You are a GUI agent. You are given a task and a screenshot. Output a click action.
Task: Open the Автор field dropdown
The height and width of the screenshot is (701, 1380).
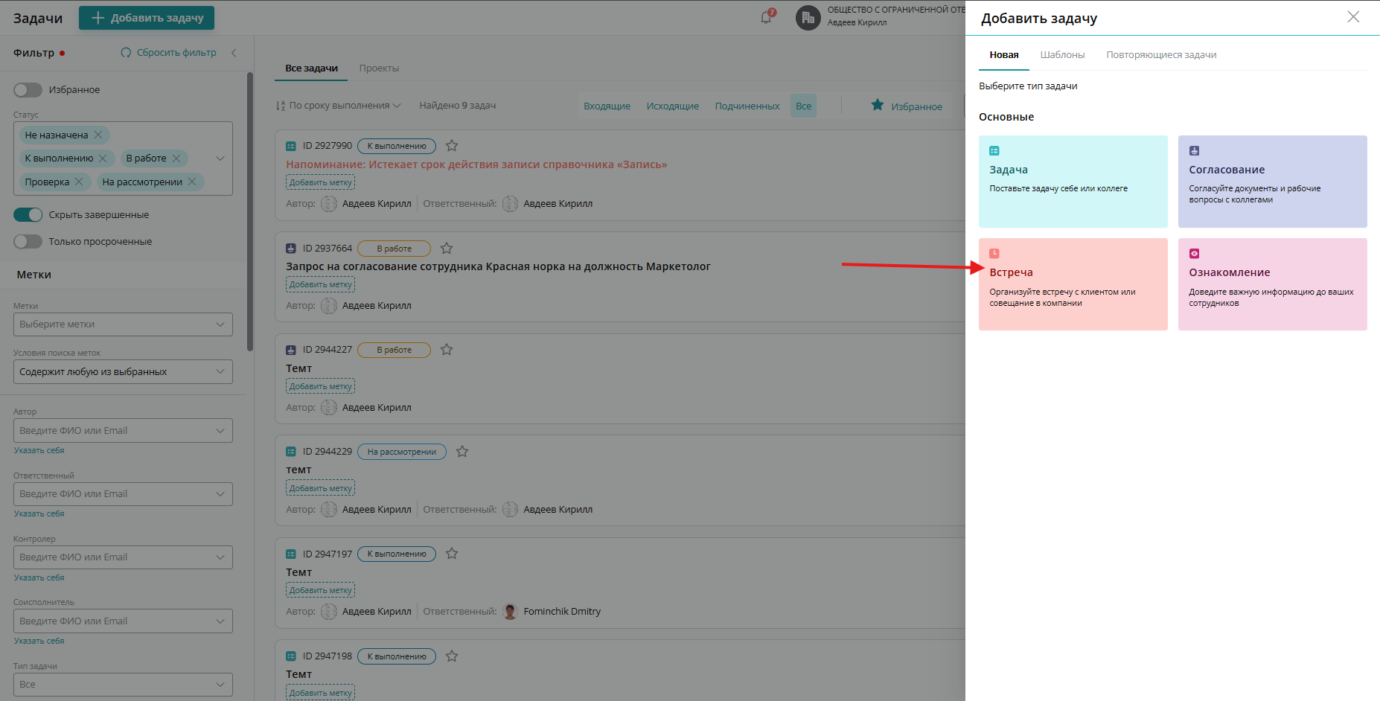pyautogui.click(x=123, y=431)
